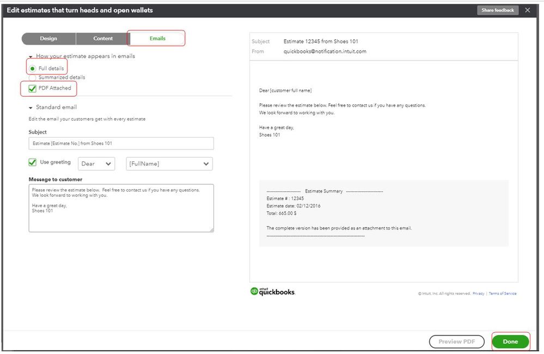Select Summarized details radio option
The image size is (544, 354).
tap(32, 78)
